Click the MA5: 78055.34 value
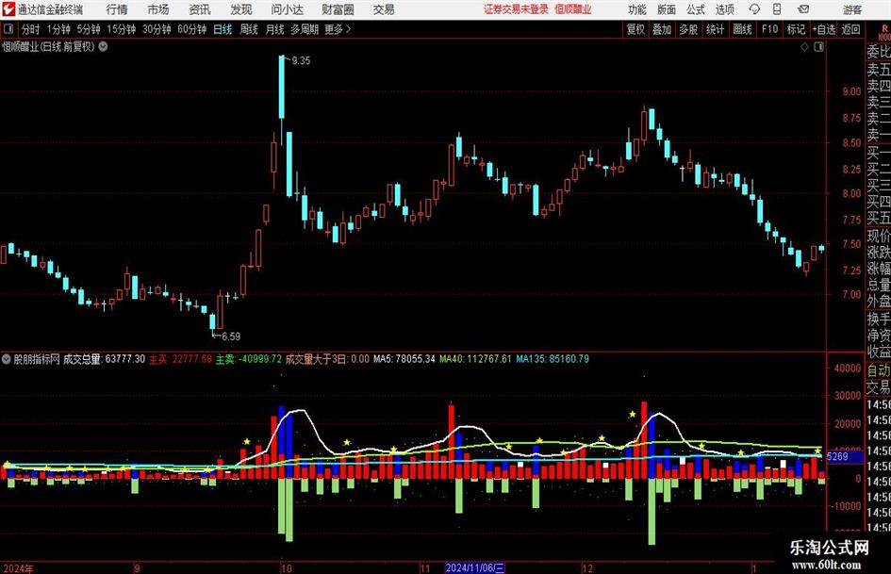This screenshot has width=891, height=574. pyautogui.click(x=404, y=359)
